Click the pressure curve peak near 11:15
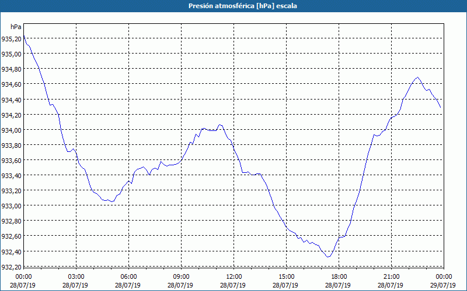 [x=220, y=125]
